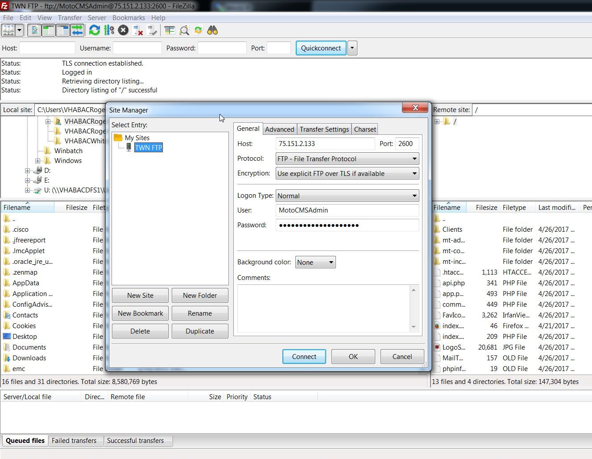Screen dimensions: 592x459
Task: Open the Logon Type dropdown
Action: point(347,196)
